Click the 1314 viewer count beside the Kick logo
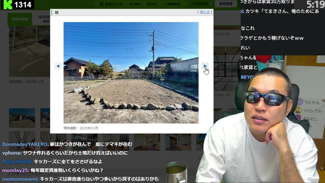 click(x=23, y=5)
